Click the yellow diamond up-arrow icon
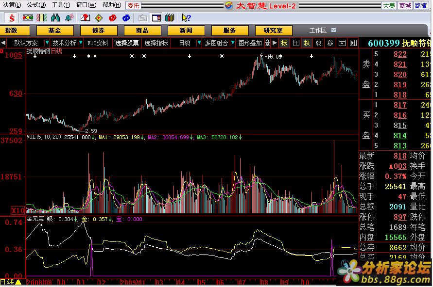The width and height of the screenshot is (433, 287). click(99, 18)
